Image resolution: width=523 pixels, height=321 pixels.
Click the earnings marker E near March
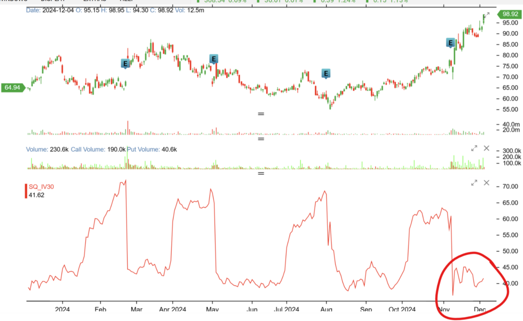[125, 63]
